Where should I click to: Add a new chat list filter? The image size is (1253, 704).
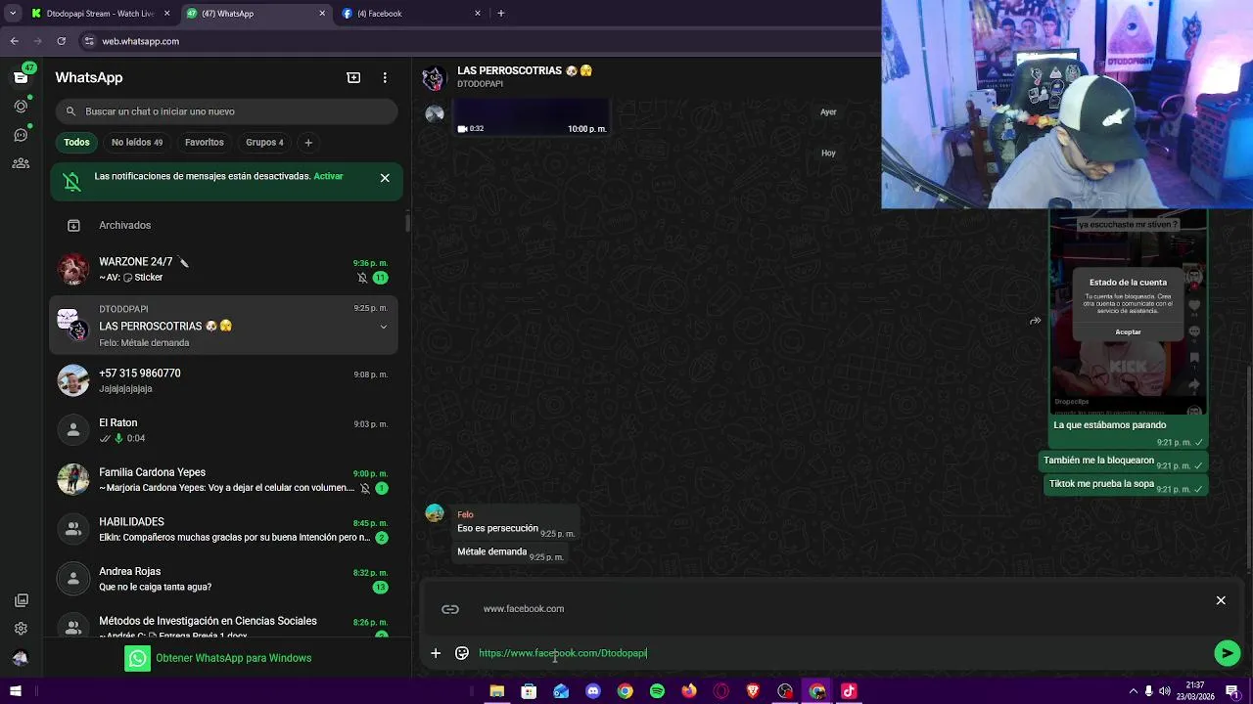click(308, 143)
